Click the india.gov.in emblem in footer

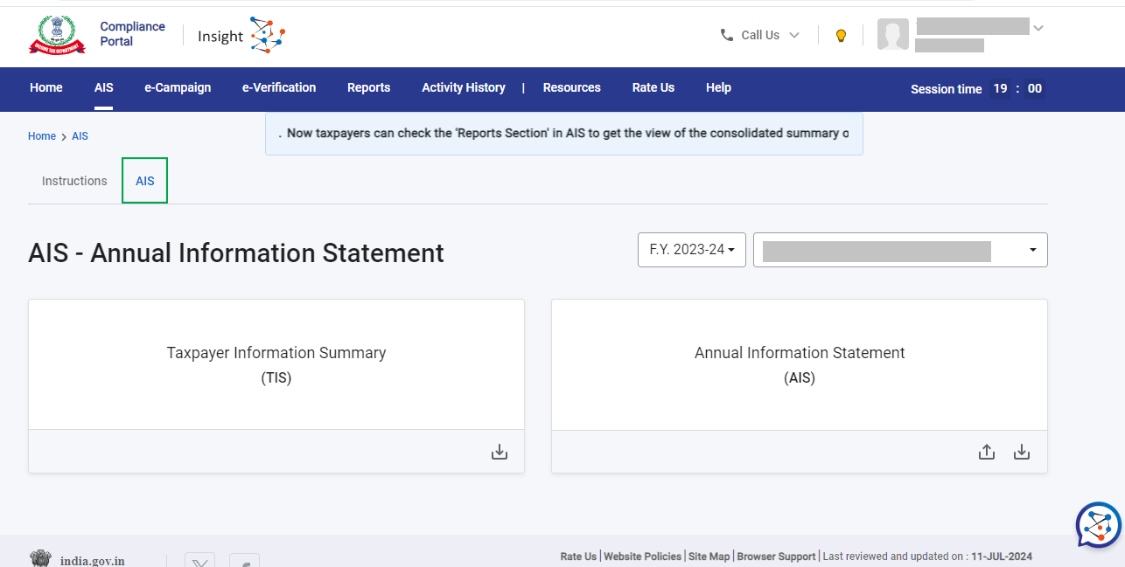[x=40, y=559]
